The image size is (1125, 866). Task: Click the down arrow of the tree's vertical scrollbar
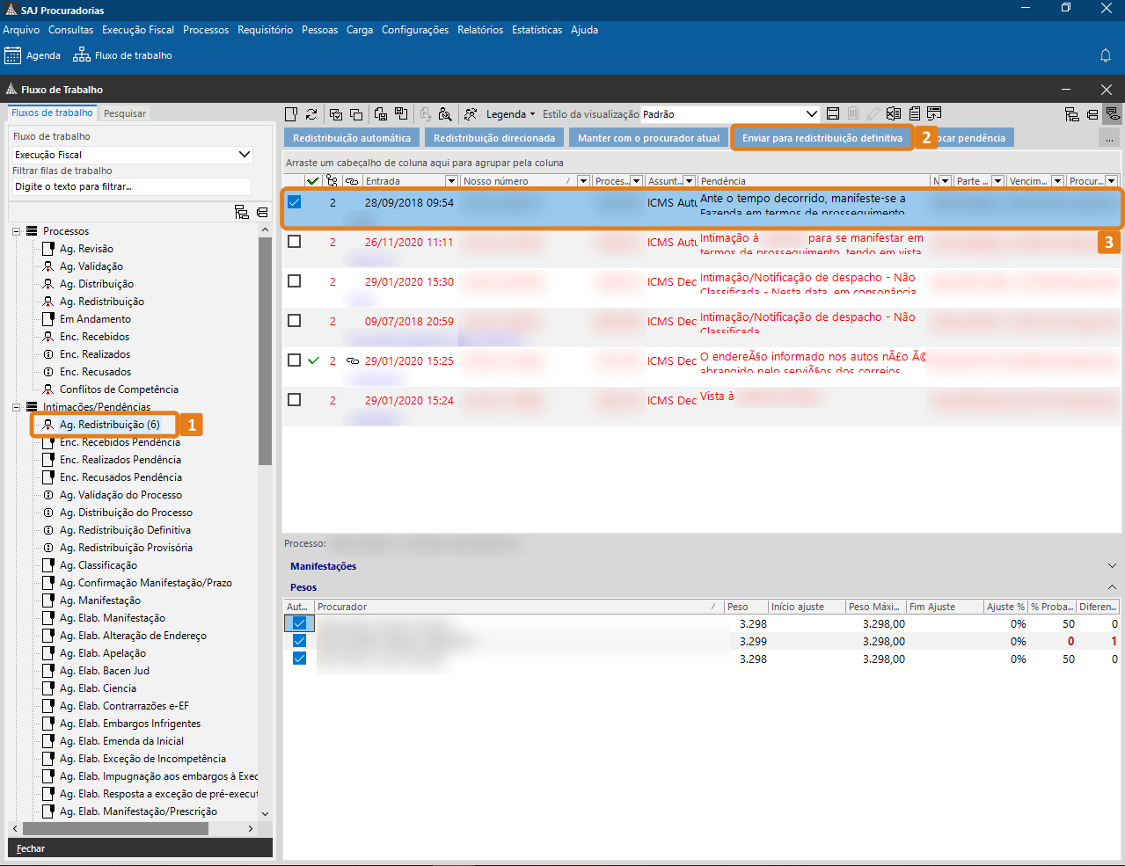[265, 814]
